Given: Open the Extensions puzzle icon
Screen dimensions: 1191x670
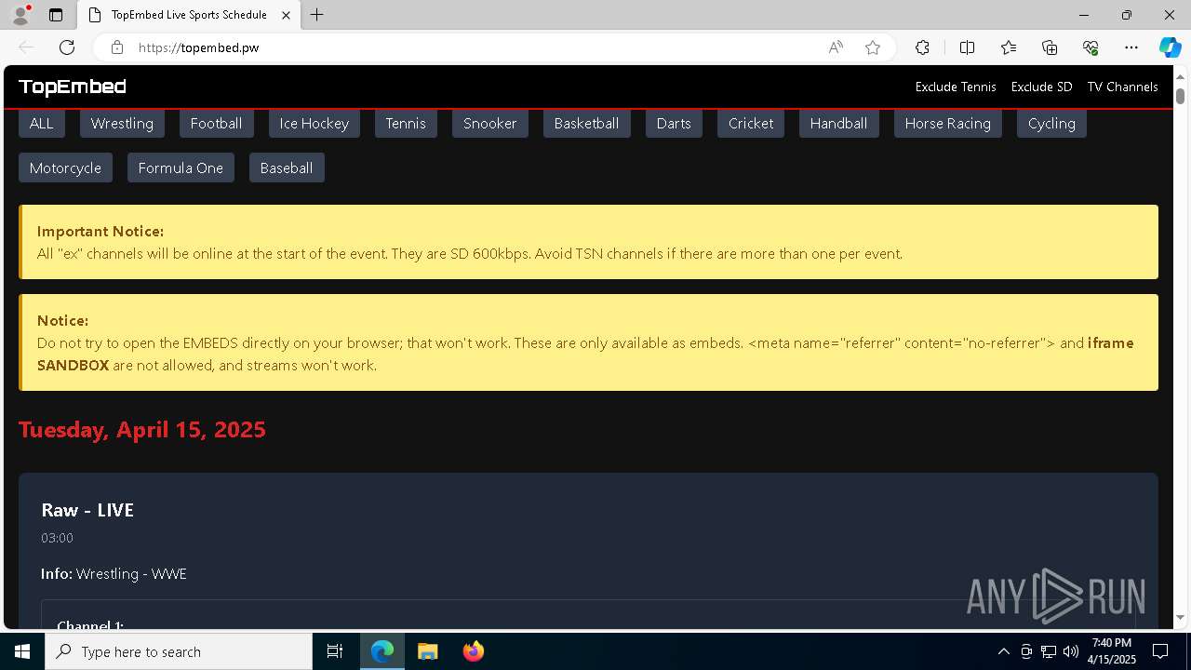Looking at the screenshot, I should [x=922, y=47].
